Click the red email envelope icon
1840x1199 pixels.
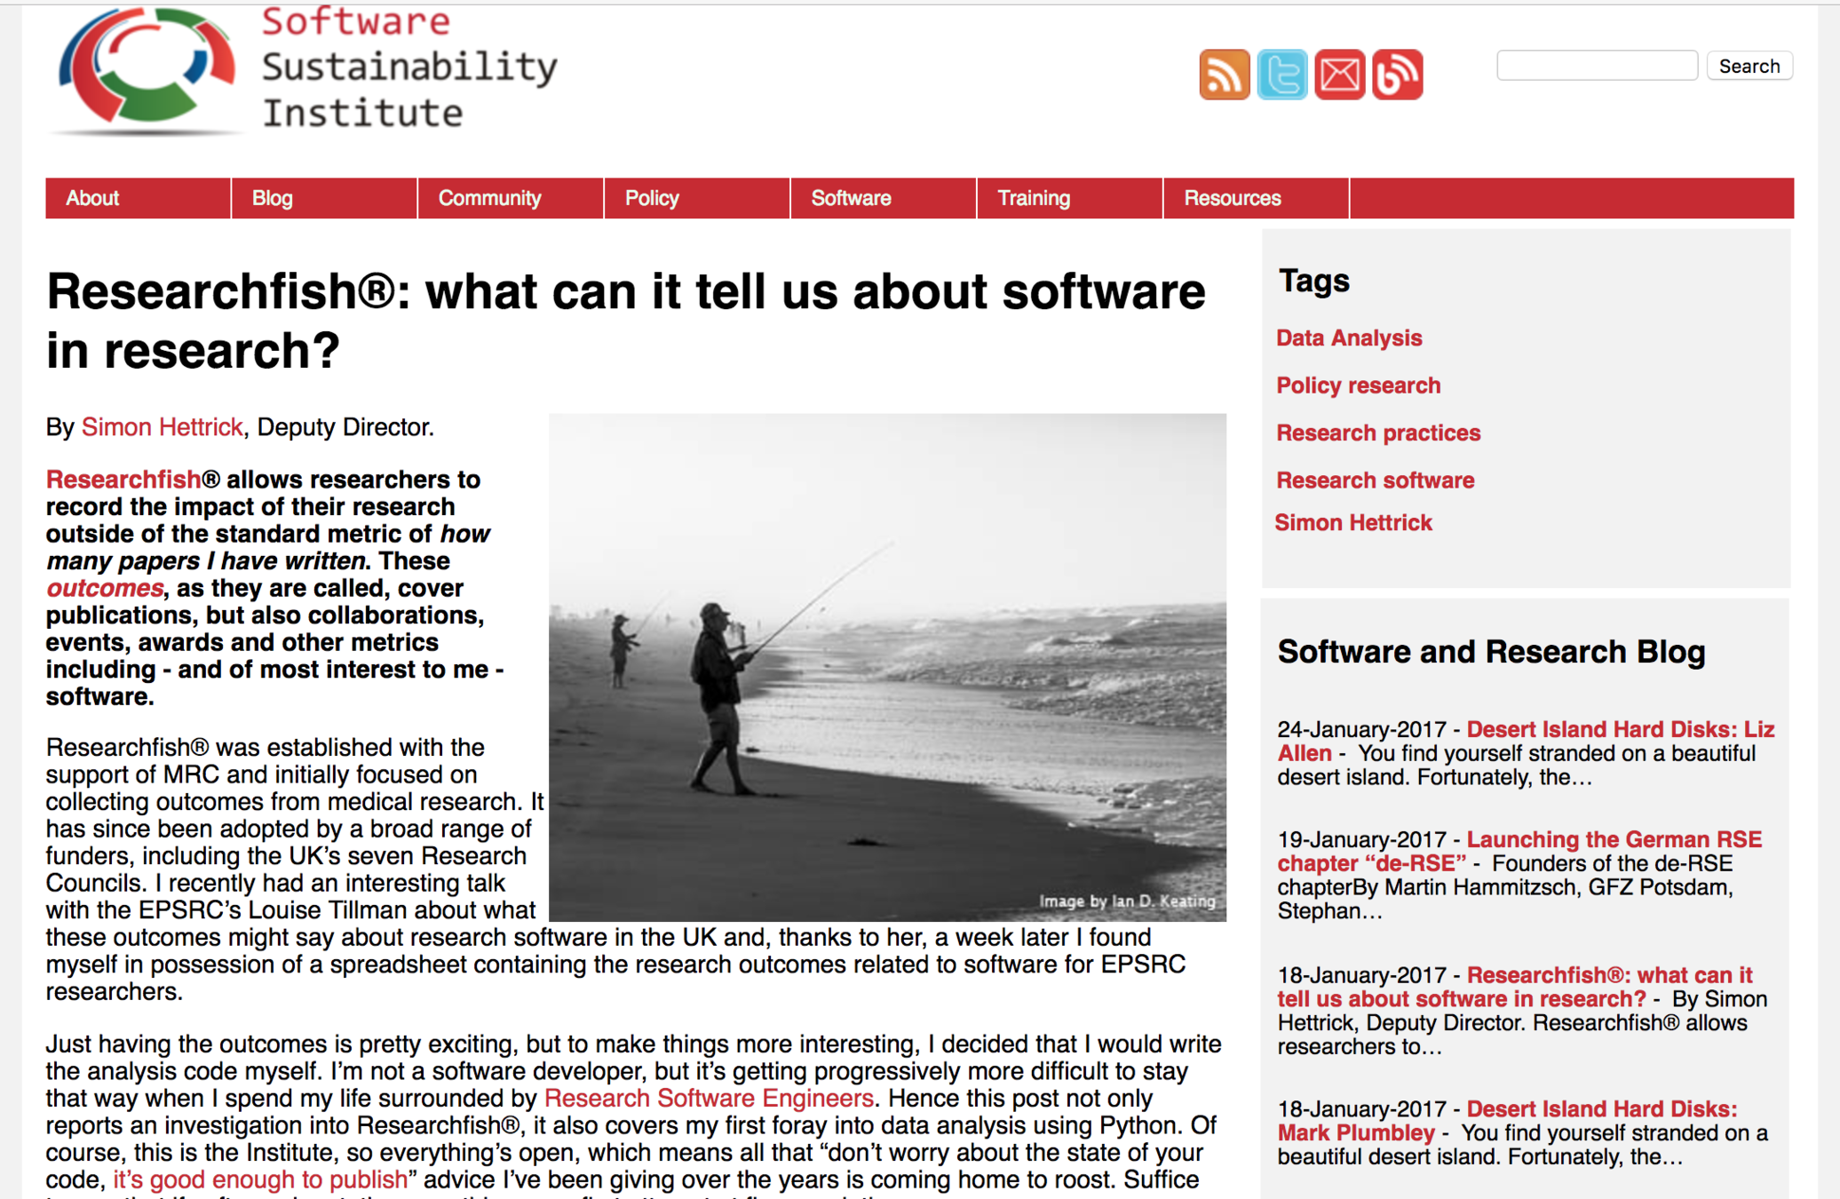click(x=1339, y=75)
